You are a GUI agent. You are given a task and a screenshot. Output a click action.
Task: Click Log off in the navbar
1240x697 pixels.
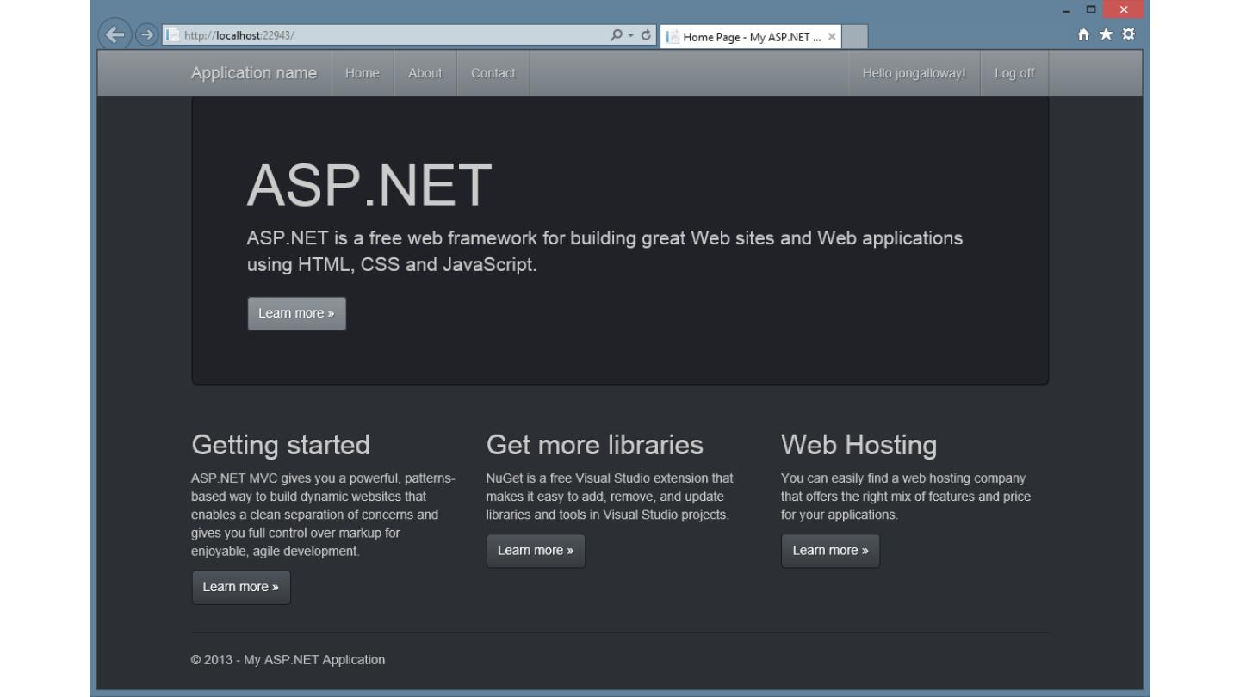pos(1014,73)
